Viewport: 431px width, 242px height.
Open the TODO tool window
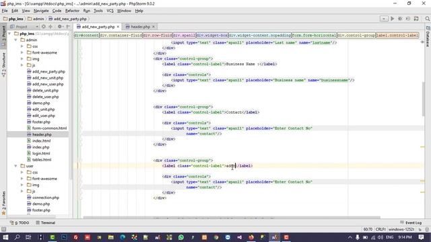point(20,223)
